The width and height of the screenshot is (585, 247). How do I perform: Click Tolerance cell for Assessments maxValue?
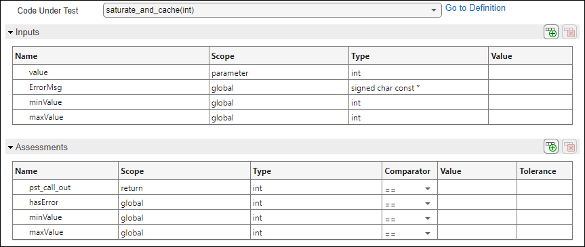click(x=544, y=233)
